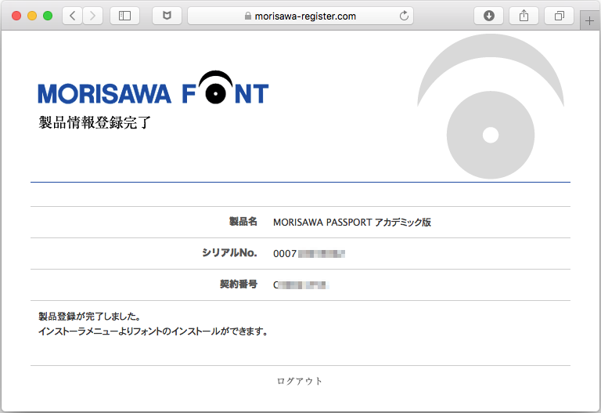
Task: Click the MORISAWA FONT logo
Action: [x=153, y=89]
